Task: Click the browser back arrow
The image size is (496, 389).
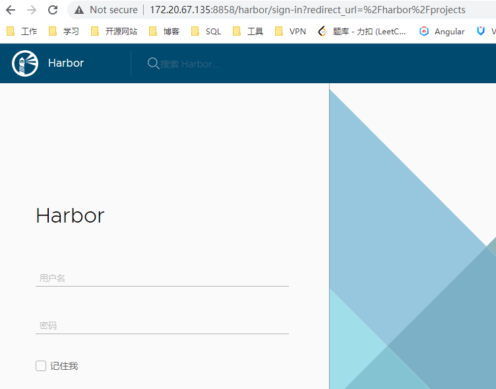Action: [11, 10]
